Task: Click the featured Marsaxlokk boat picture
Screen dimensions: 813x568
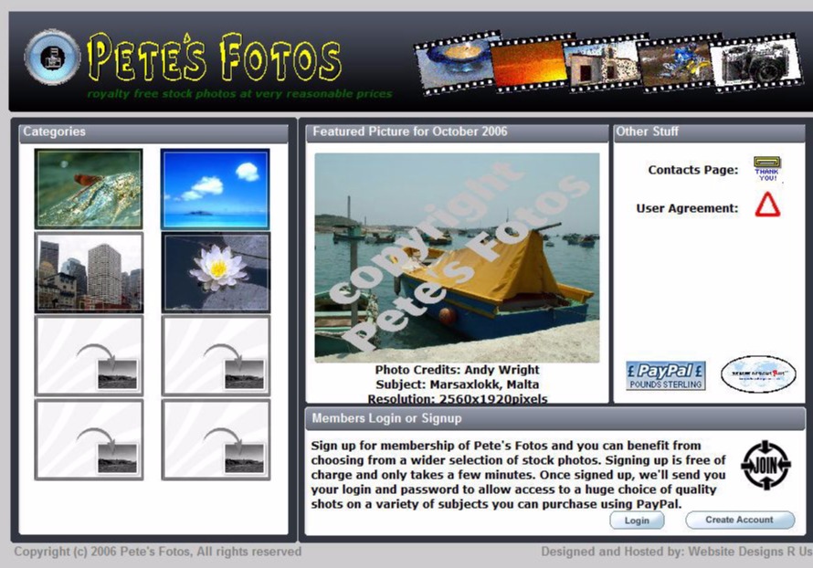Action: click(x=457, y=258)
